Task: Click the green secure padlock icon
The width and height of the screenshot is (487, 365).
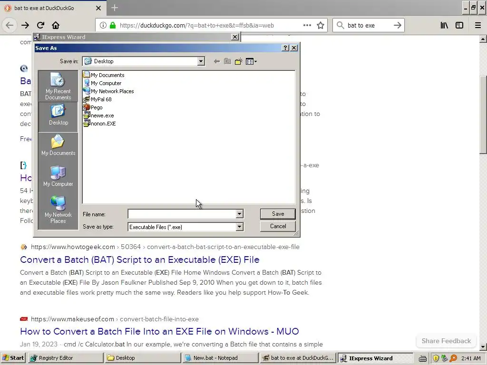Action: click(x=113, y=26)
